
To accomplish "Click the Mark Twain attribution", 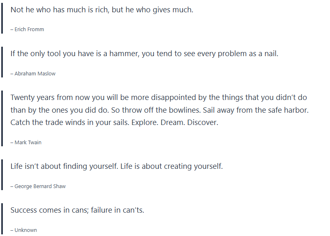I will [x=28, y=143].
